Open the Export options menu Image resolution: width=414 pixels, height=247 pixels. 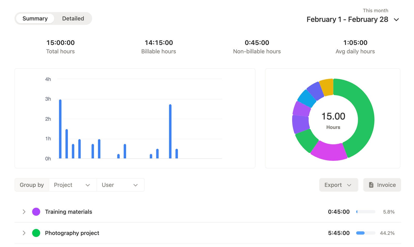tap(338, 185)
